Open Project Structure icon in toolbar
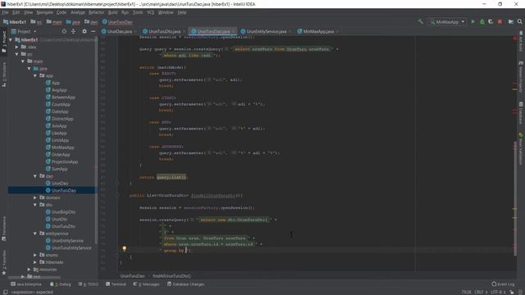 coord(510,22)
